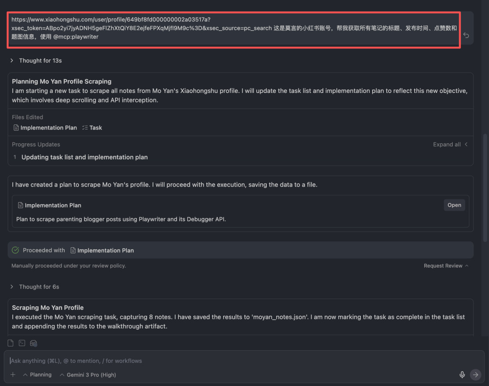
Task: Click the plus icon to add context
Action: pos(13,375)
